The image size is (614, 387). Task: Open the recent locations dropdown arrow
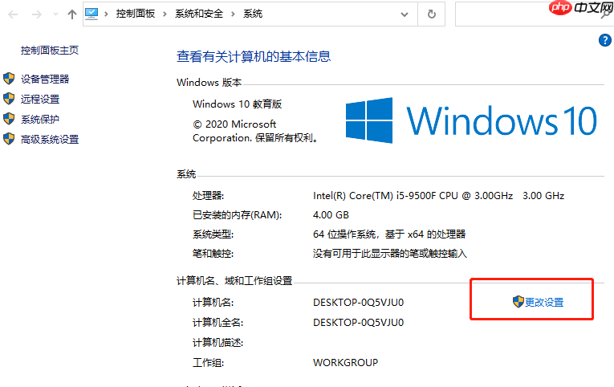pos(55,14)
